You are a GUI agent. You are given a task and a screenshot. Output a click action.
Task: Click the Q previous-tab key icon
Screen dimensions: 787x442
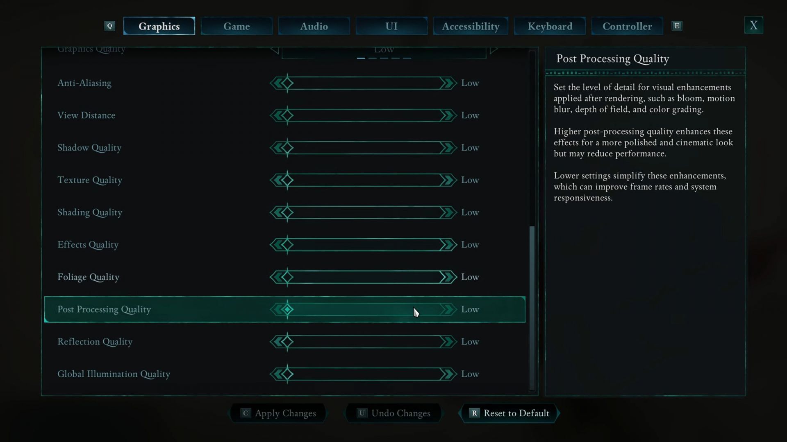(109, 26)
